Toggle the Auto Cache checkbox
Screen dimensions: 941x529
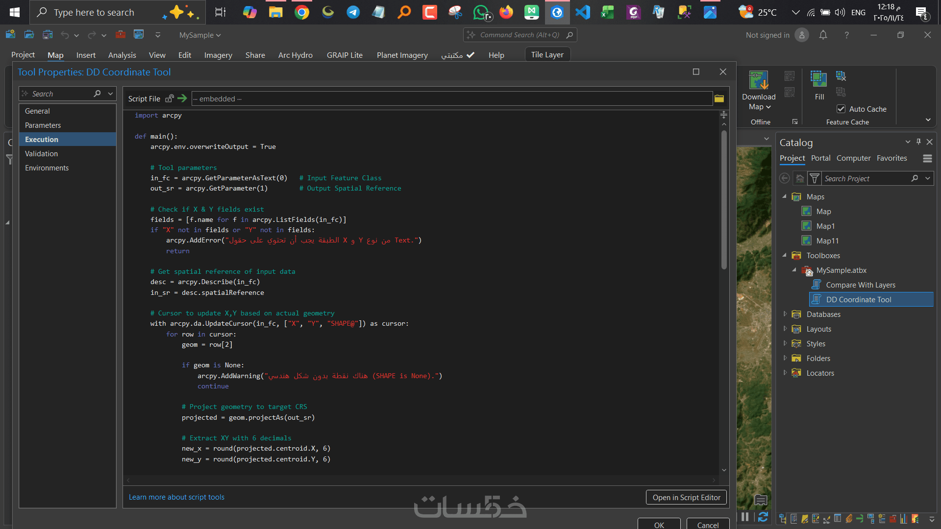(x=841, y=109)
